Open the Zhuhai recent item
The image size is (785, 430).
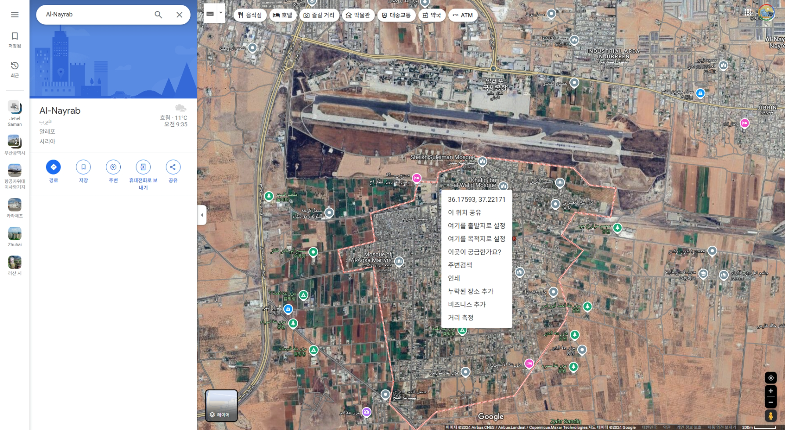pyautogui.click(x=14, y=237)
